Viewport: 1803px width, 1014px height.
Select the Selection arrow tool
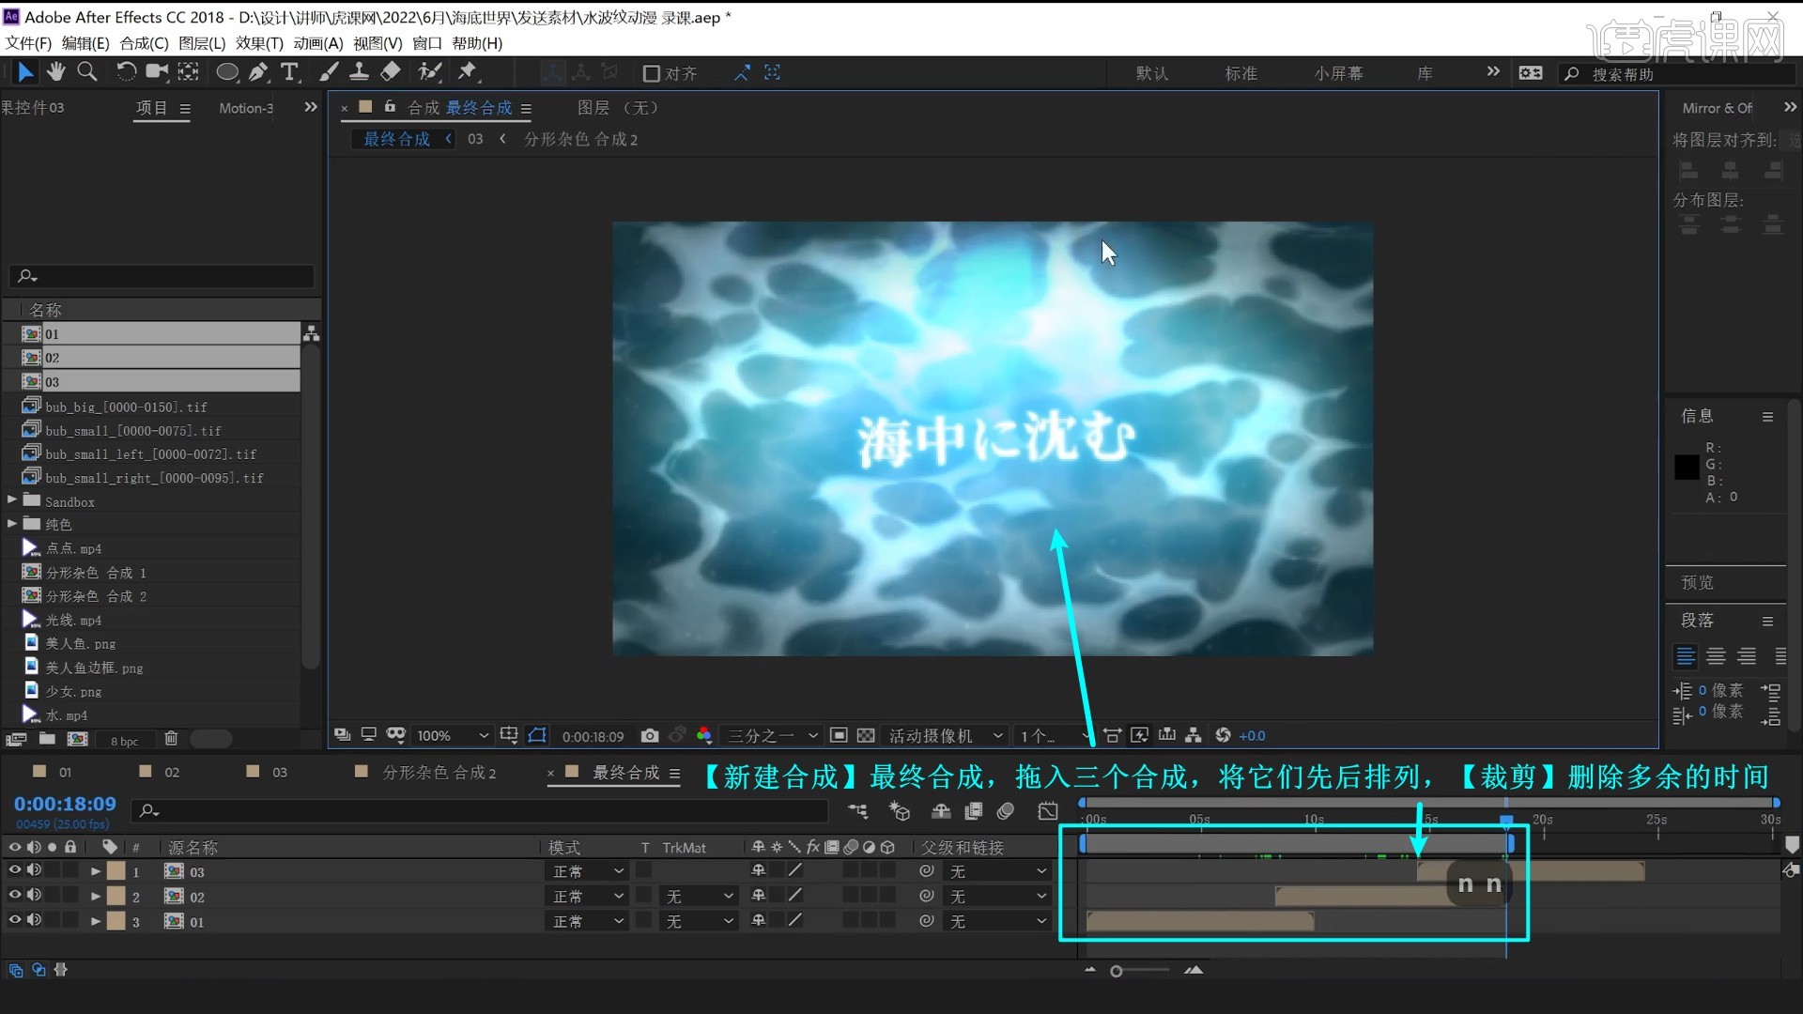click(25, 72)
